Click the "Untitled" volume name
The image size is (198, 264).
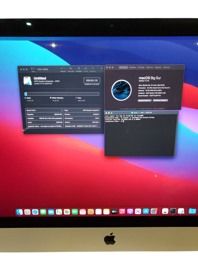40,78
